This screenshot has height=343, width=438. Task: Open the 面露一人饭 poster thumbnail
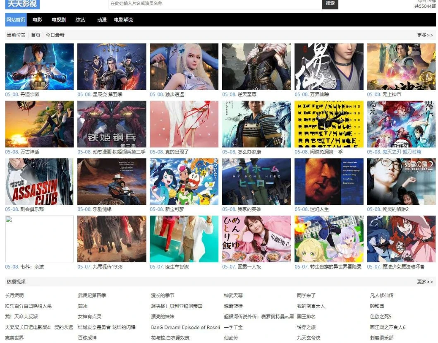point(256,239)
